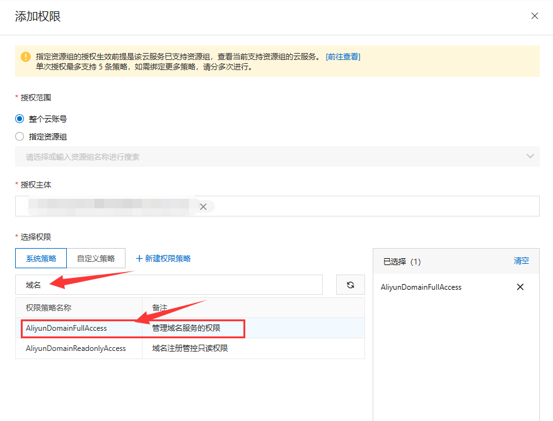The width and height of the screenshot is (553, 421).
Task: Select the AliyunDomainFullAccess policy row
Action: point(67,328)
